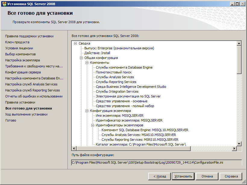Image resolution: width=247 pixels, height=185 pixels.
Task: Select Полнотекстовый поиск tree row
Action: coord(114,72)
